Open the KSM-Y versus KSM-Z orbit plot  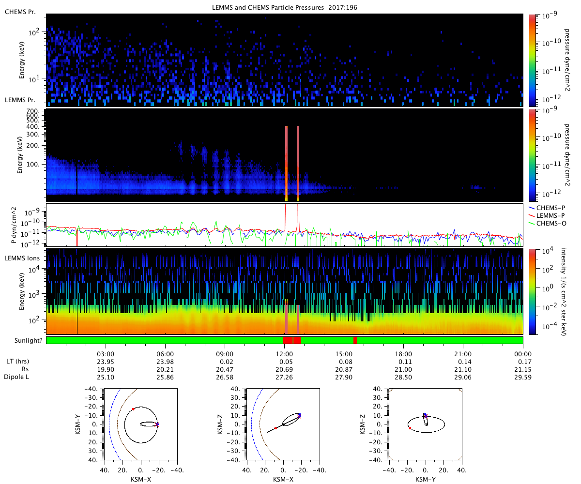pyautogui.click(x=426, y=424)
